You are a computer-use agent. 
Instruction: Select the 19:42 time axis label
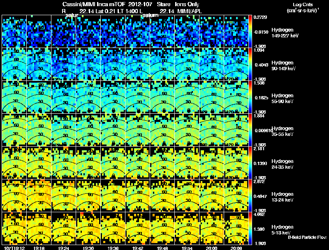pyautogui.click(x=138, y=248)
